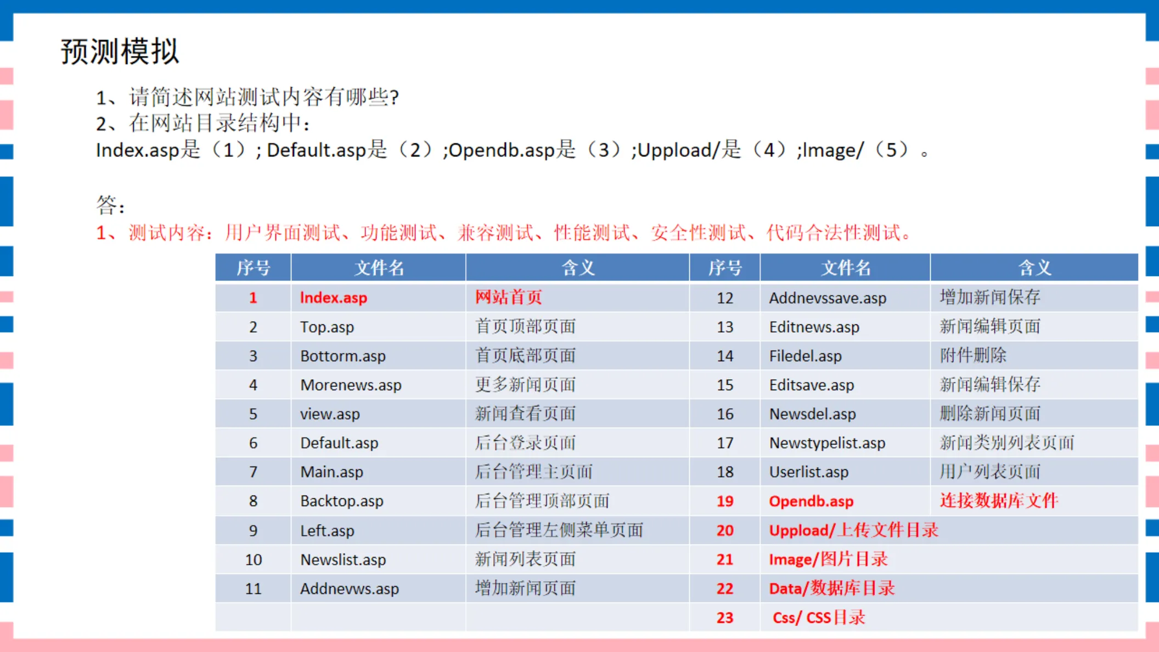Click the red answer line starting 测试内容
Image resolution: width=1159 pixels, height=652 pixels.
[503, 233]
